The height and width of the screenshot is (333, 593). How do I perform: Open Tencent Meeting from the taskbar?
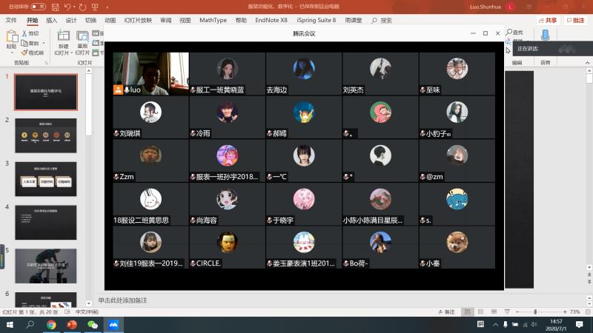pos(113,324)
